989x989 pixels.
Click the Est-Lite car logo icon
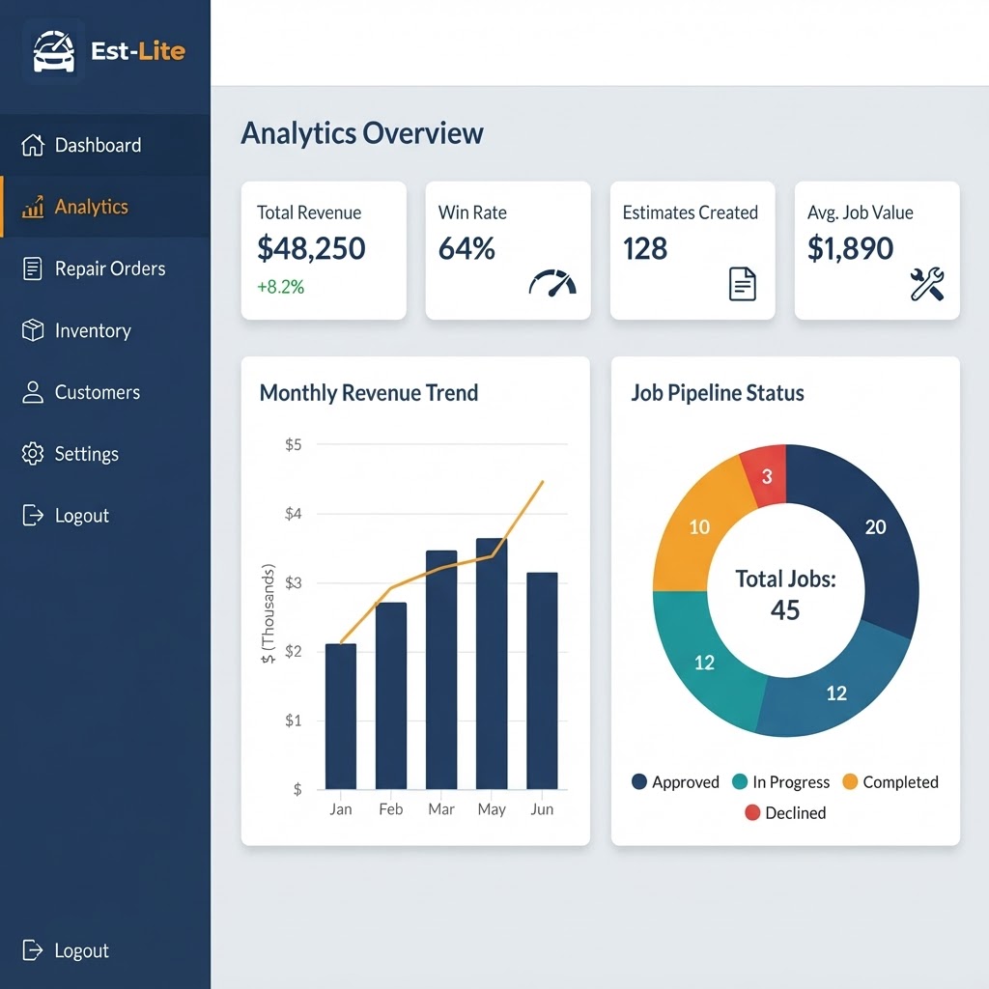[x=53, y=51]
